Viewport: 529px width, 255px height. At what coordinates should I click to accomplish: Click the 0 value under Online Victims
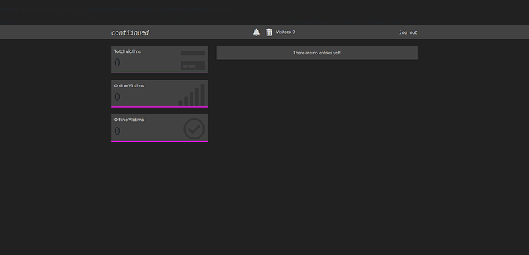(x=117, y=97)
